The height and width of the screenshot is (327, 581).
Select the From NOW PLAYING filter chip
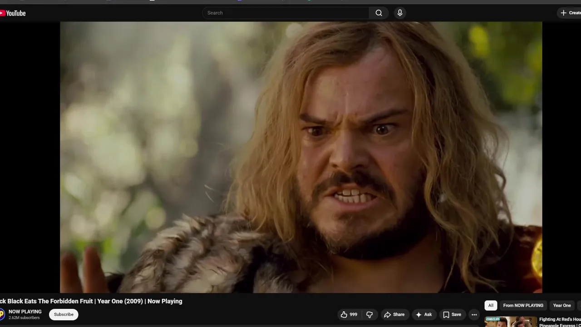click(x=523, y=305)
